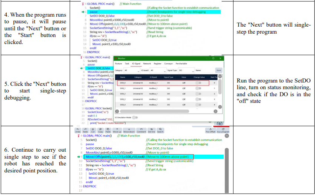This screenshot has height=195, width=315.
Task: Open the Signal Type dropdown showing DO
Action: 186,70
